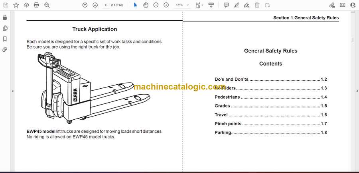Click the Save file icon
This screenshot has width=359, height=173.
(x=6, y=5)
